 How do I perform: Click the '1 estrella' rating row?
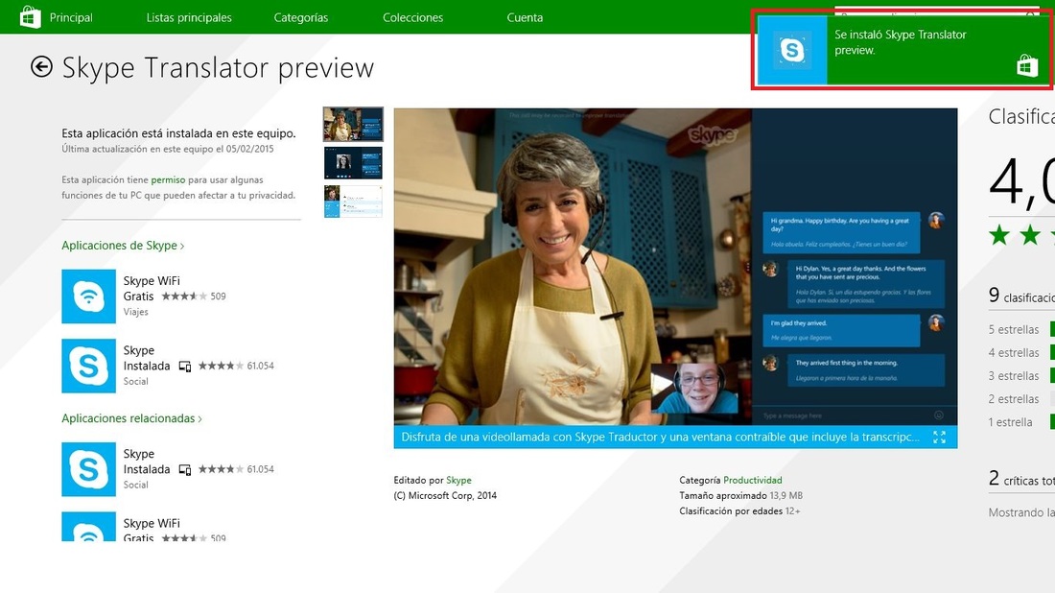pos(1020,422)
